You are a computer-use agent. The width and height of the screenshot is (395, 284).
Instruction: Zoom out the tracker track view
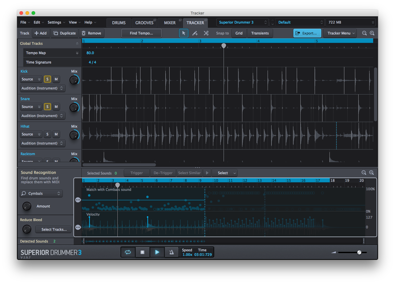pyautogui.click(x=364, y=33)
